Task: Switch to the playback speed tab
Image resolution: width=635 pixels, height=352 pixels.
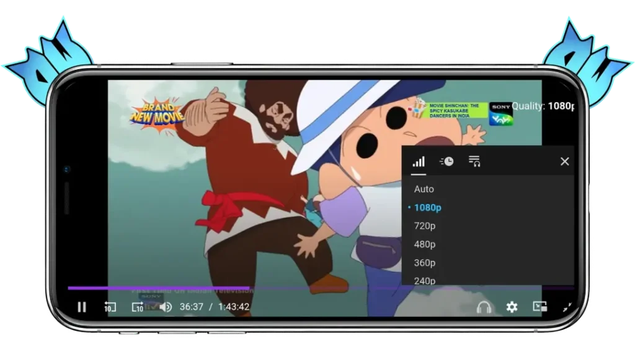Action: click(446, 161)
